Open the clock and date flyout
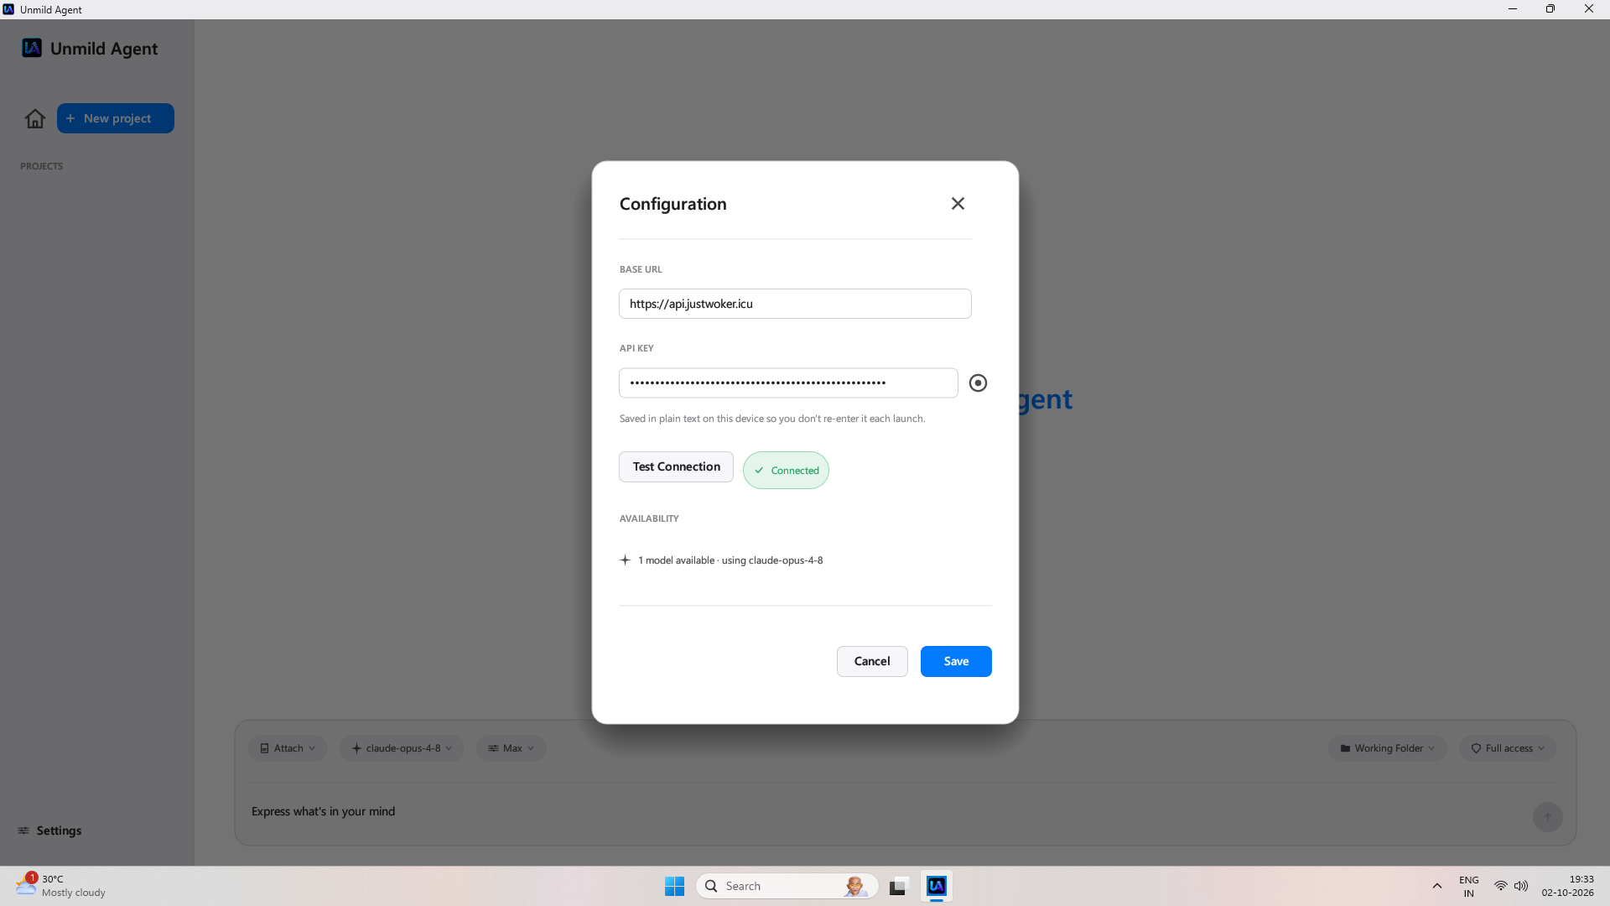The width and height of the screenshot is (1610, 906). pos(1567,886)
